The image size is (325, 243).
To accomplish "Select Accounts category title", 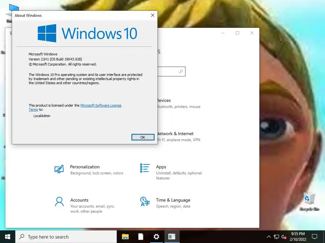I will coord(79,200).
